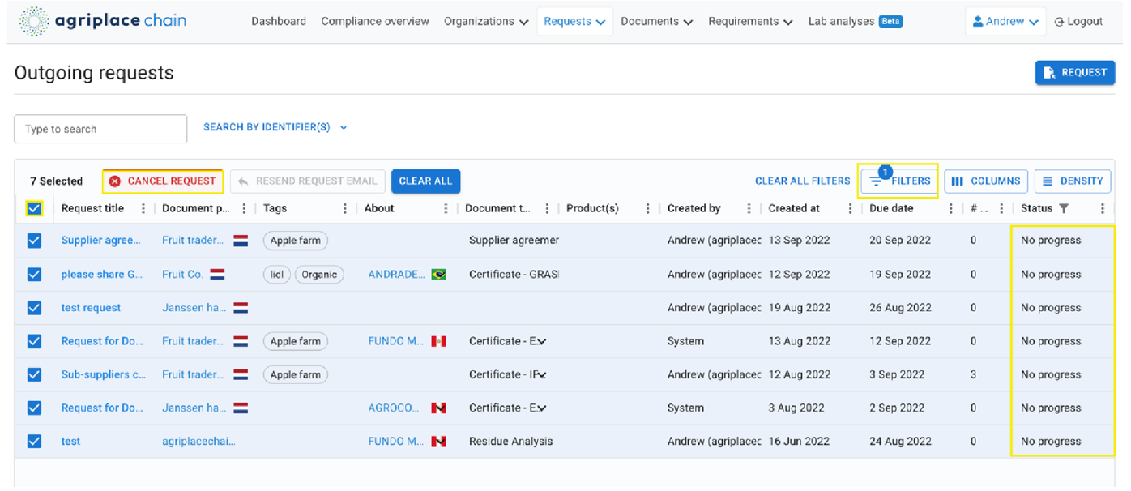Click the blue REQUEST button
1131x491 pixels.
(1075, 73)
